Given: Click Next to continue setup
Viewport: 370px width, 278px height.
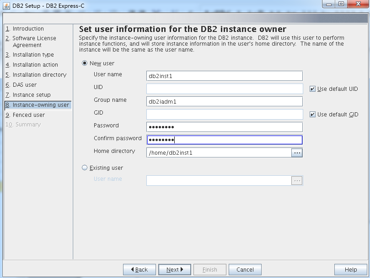Looking at the screenshot, I should (x=175, y=269).
